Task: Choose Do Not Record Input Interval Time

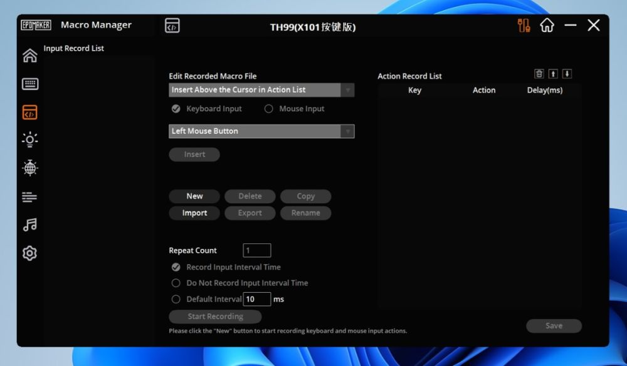Action: (176, 283)
